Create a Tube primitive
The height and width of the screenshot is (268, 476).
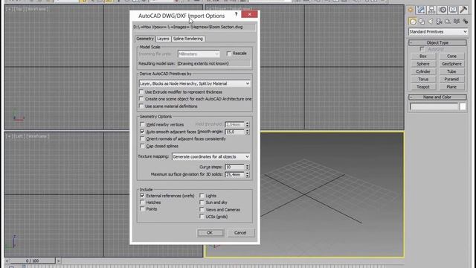tap(451, 71)
